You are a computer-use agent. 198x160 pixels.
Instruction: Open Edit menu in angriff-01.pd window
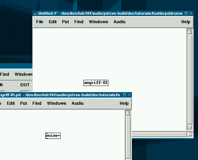pyautogui.click(x=11, y=103)
